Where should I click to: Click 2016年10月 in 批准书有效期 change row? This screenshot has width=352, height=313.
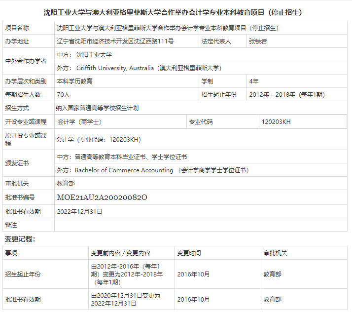pyautogui.click(x=193, y=300)
